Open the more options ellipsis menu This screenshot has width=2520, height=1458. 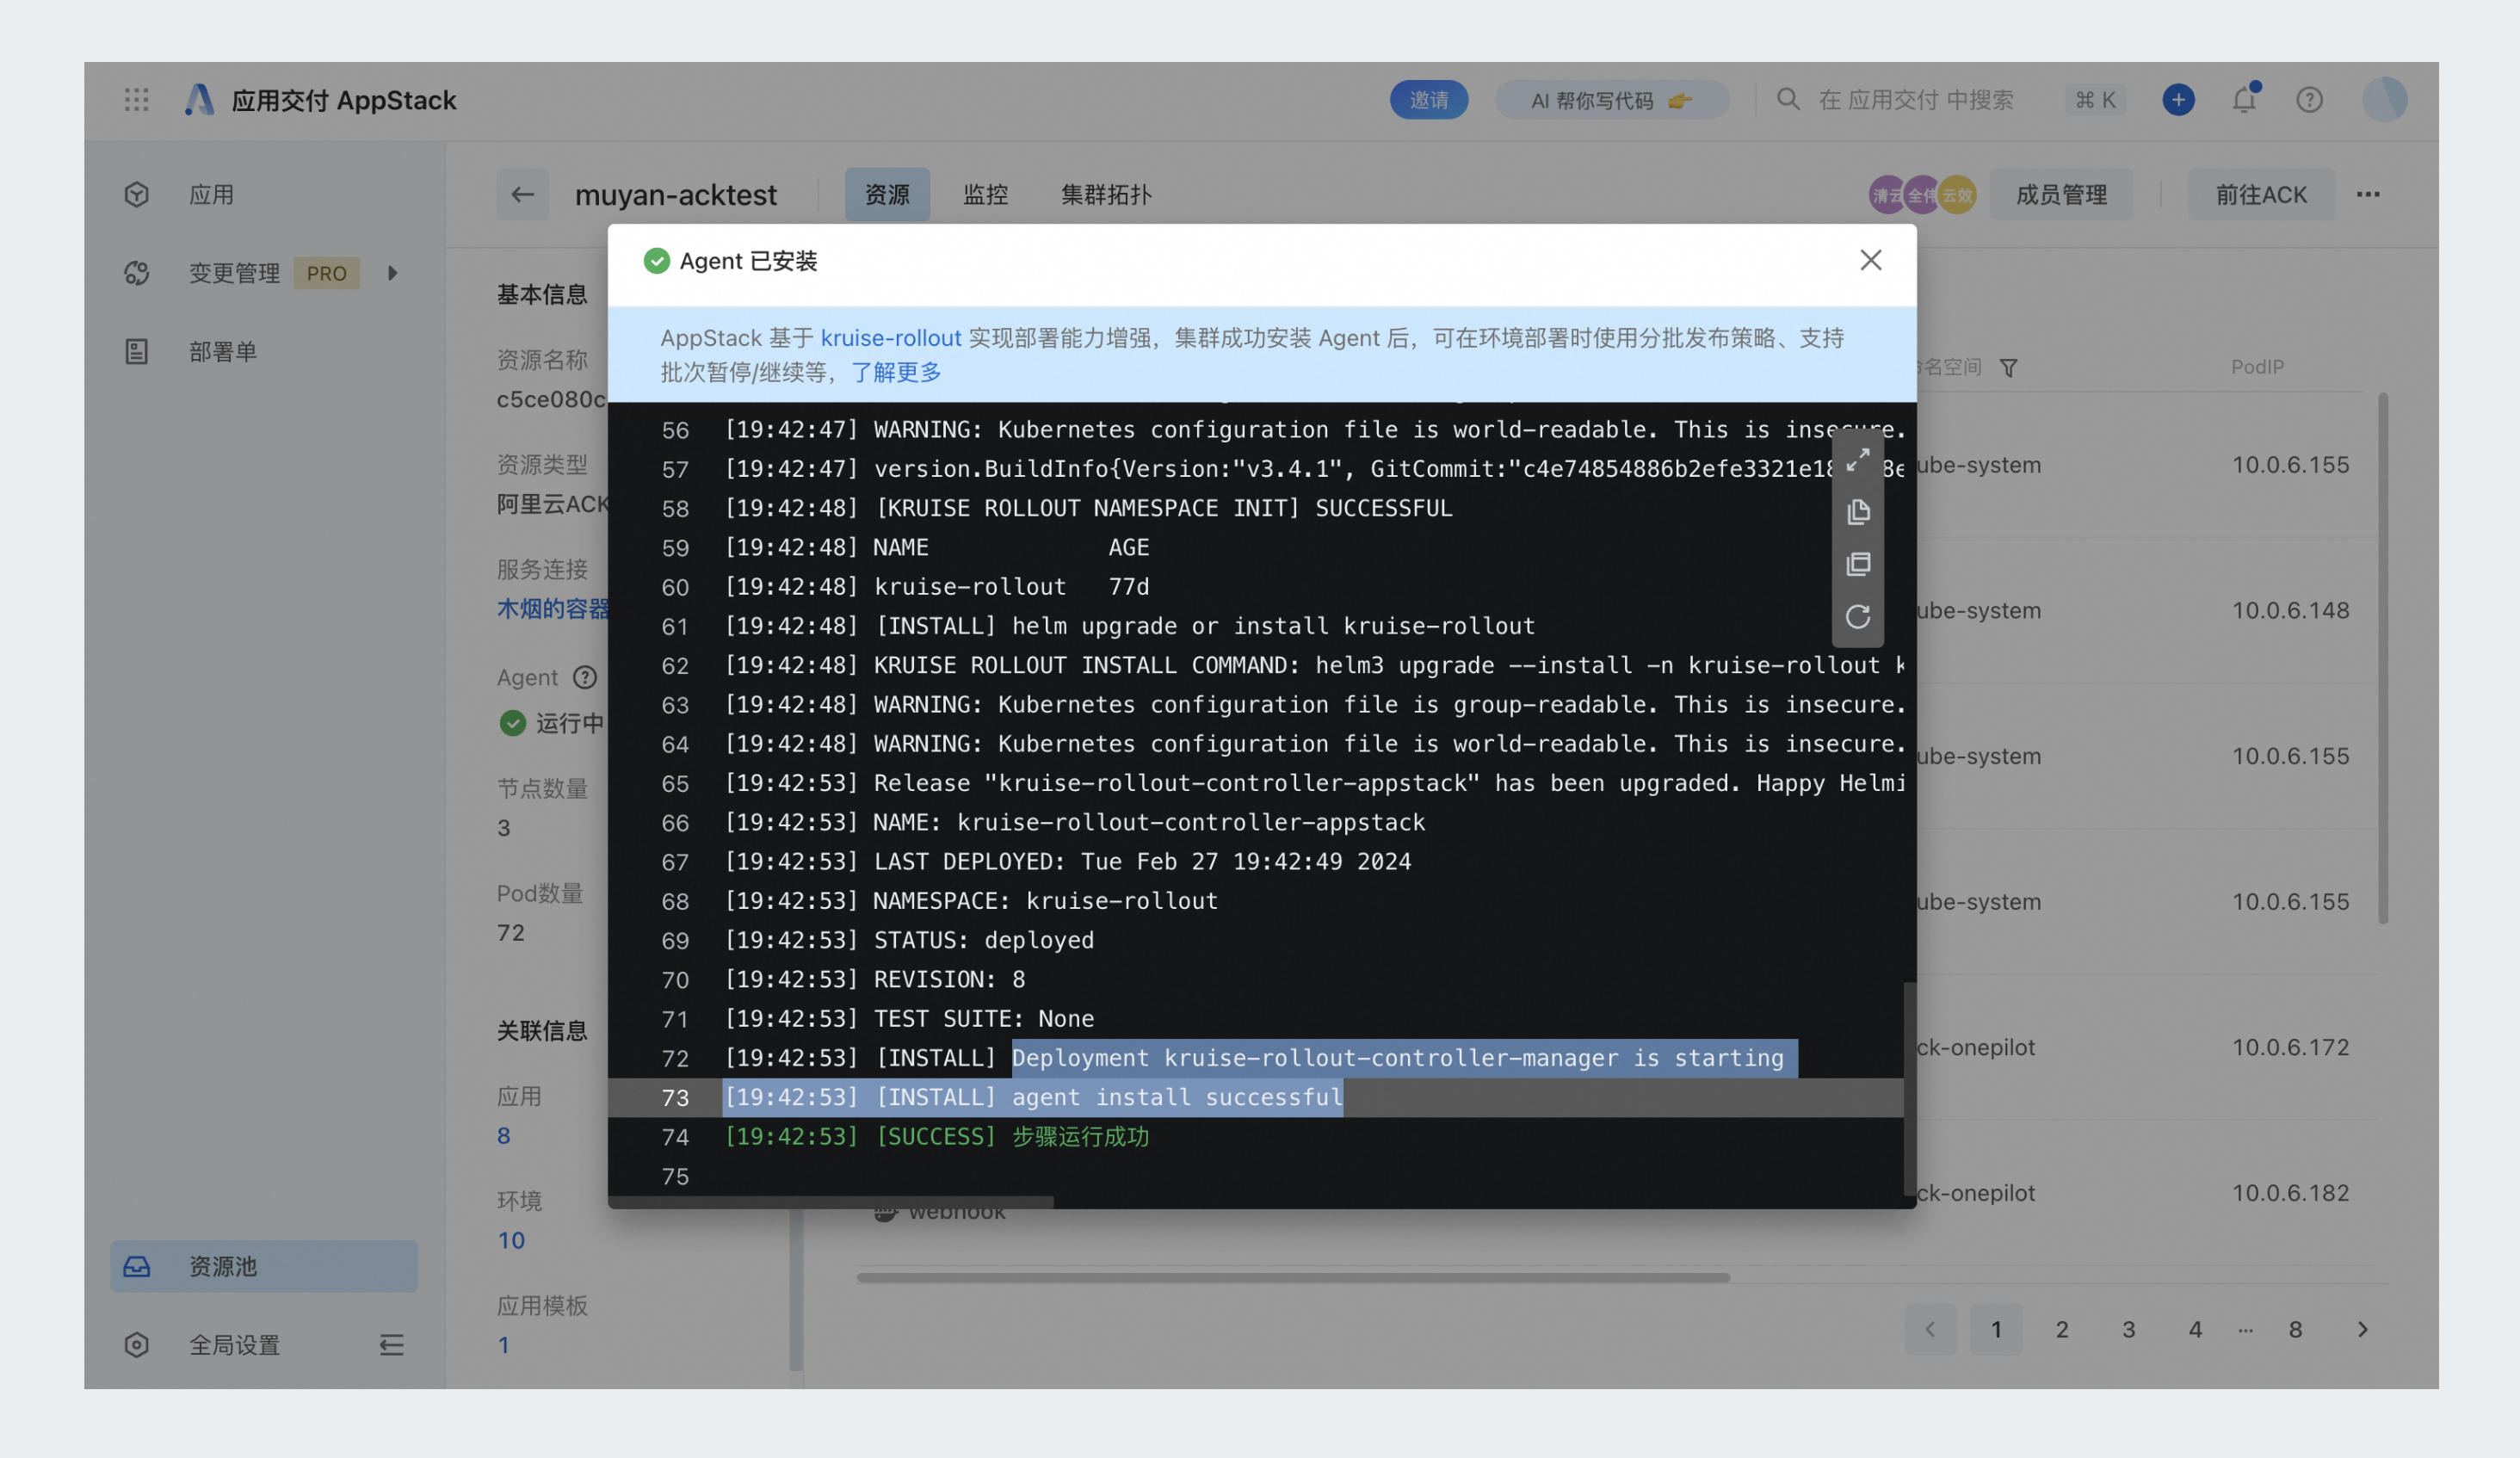pos(2368,194)
